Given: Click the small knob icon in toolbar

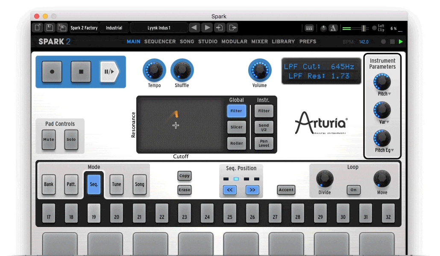Looking at the screenshot, I should coord(323,28).
